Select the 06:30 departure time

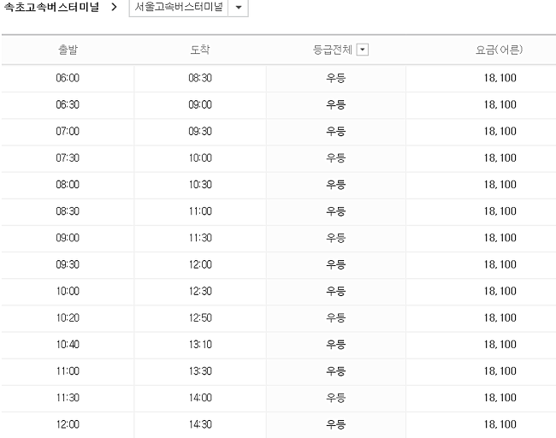tap(68, 104)
